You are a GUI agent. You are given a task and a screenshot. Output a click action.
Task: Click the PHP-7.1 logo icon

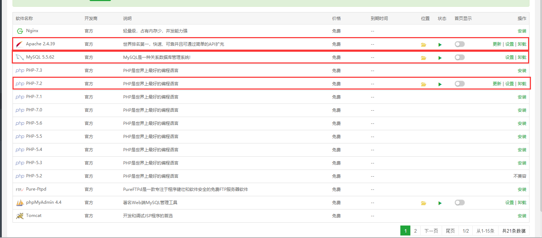point(20,97)
